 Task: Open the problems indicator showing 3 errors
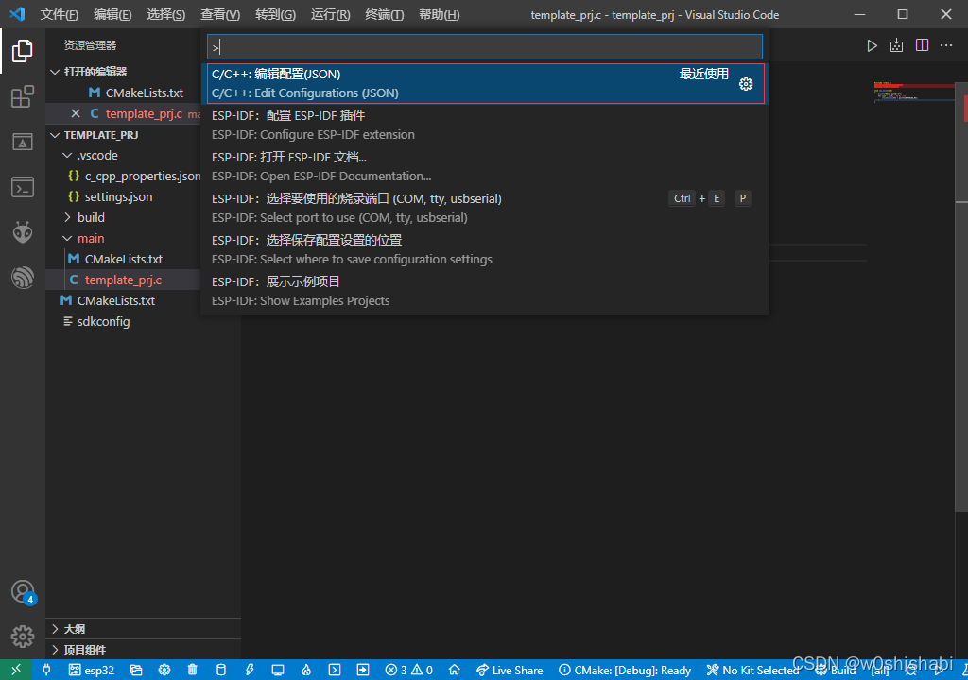pos(408,670)
